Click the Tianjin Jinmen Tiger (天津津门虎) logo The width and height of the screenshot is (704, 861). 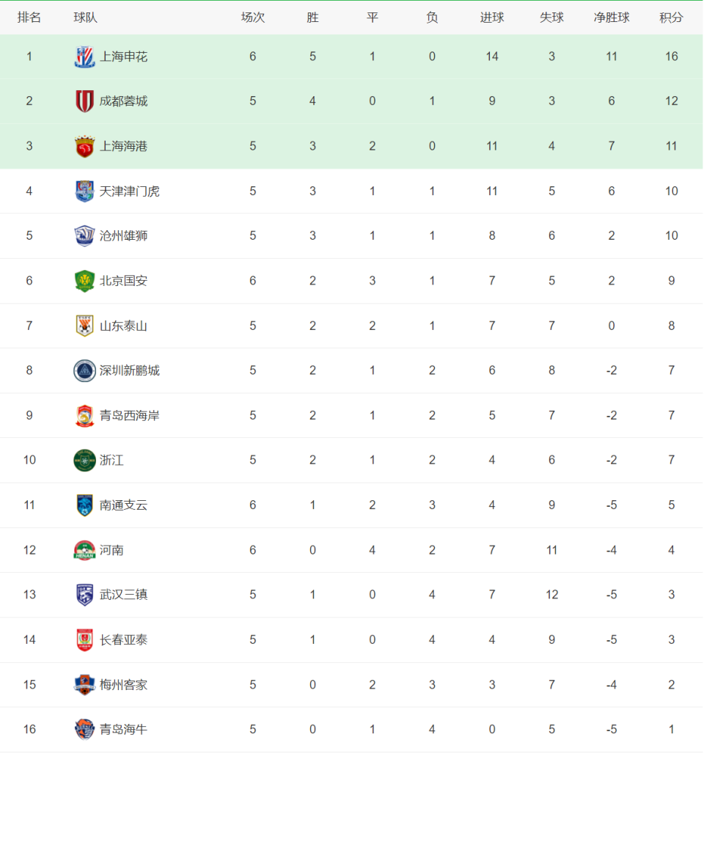(84, 191)
